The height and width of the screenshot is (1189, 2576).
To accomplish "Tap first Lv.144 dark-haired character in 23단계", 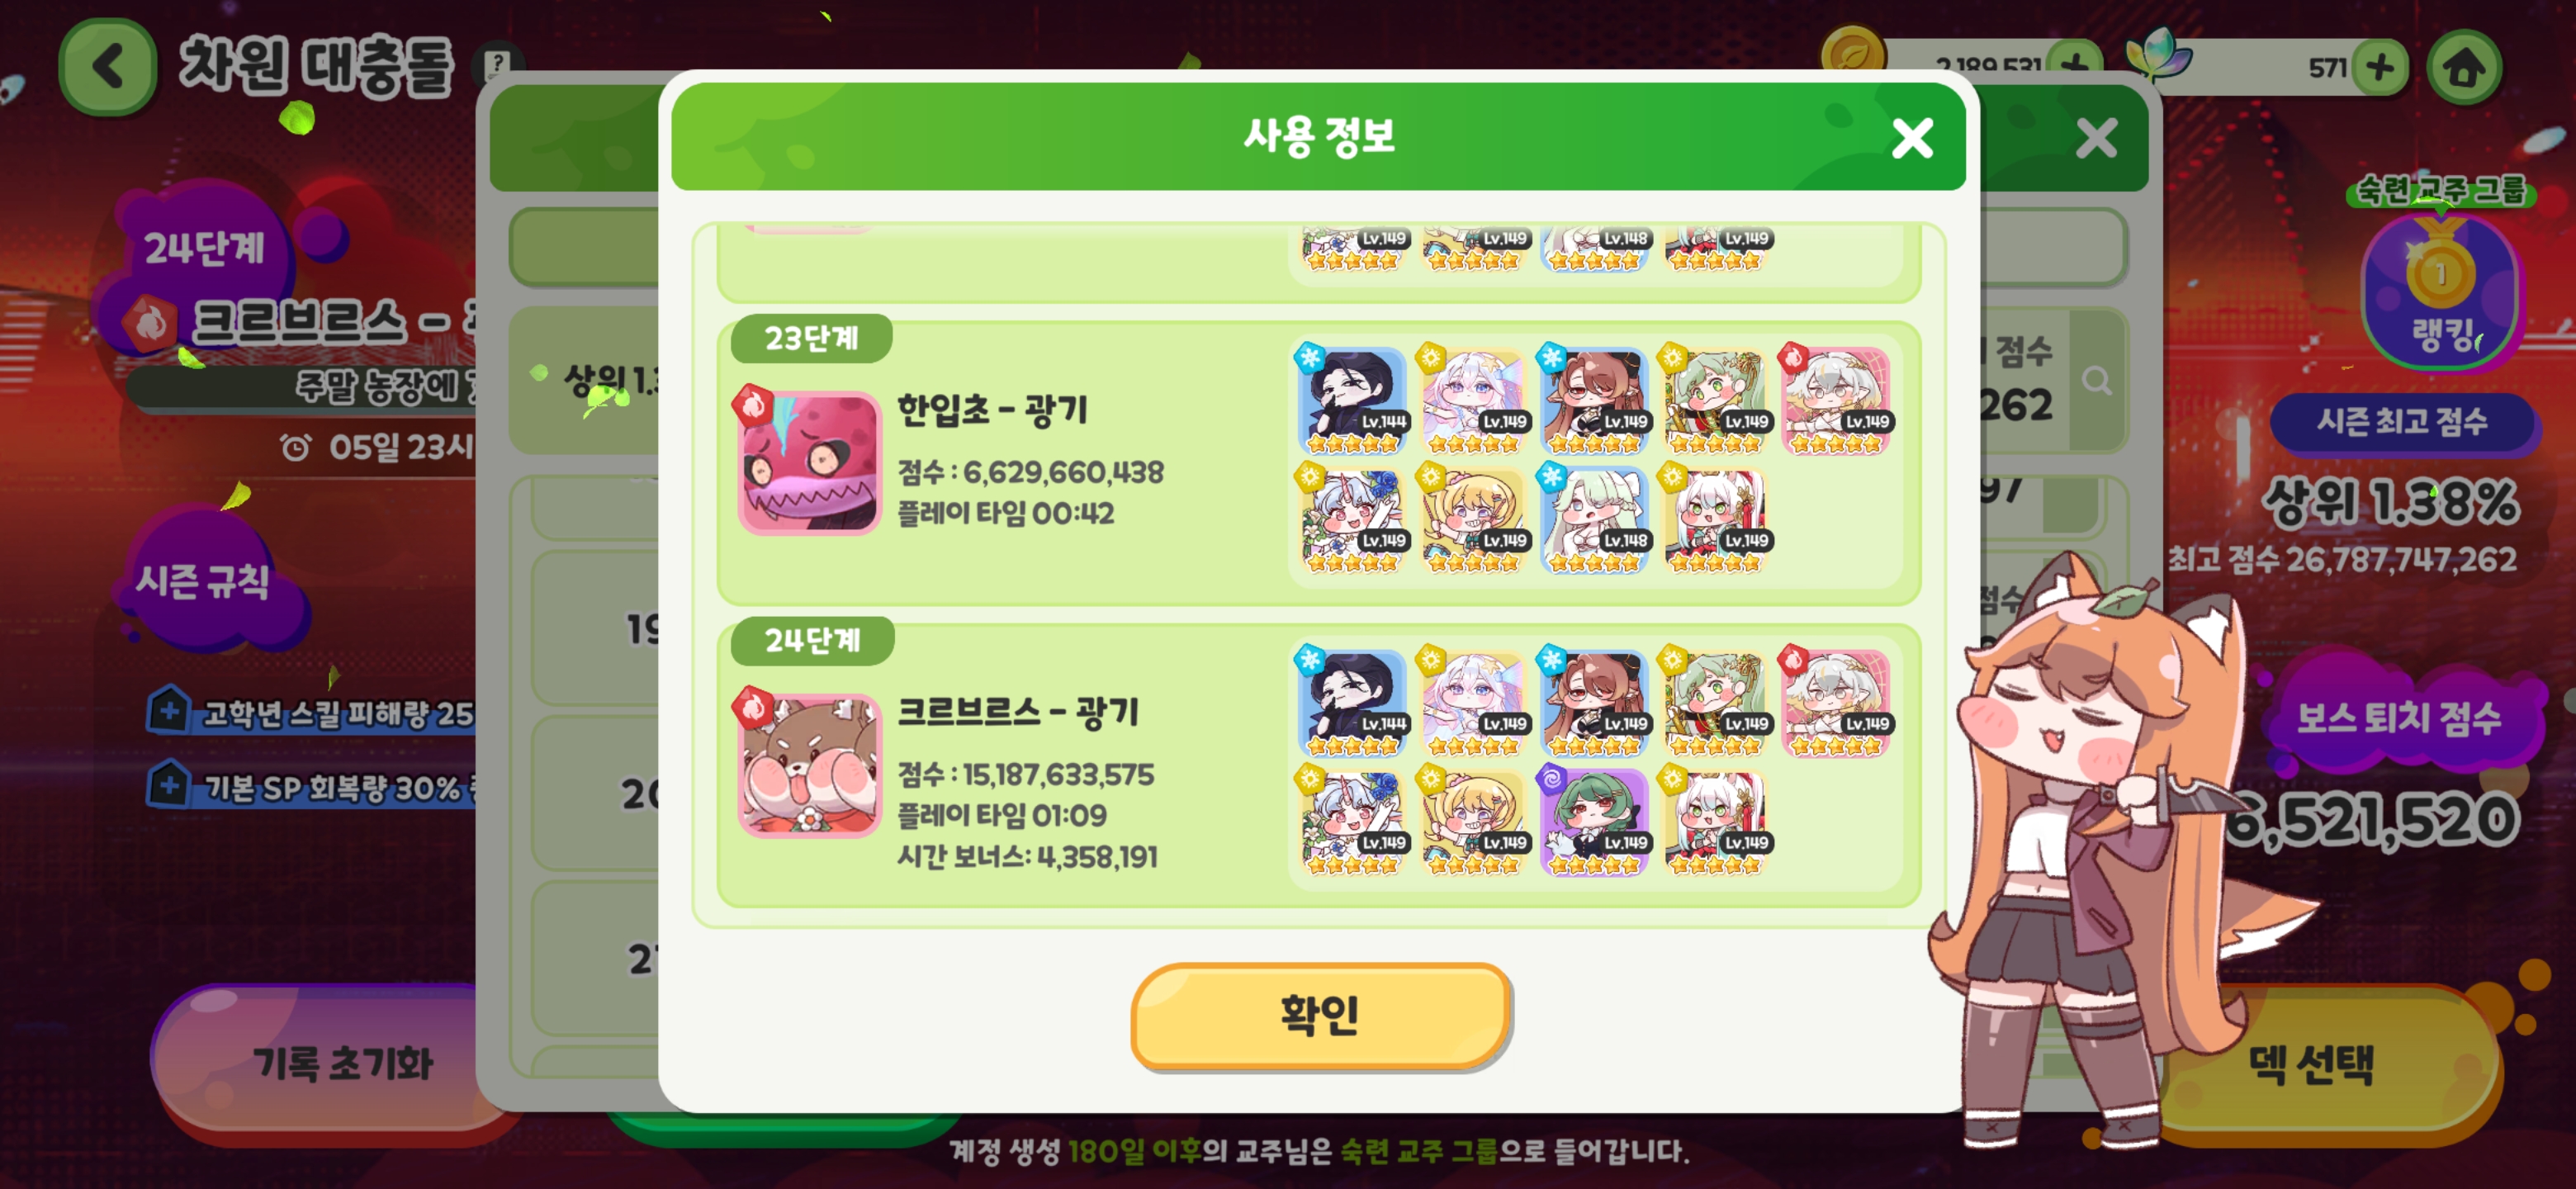I will [1352, 400].
